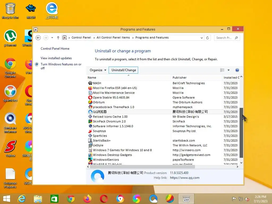Select the QQ浏览器 program entry
This screenshot has height=204, width=272.
pyautogui.click(x=163, y=112)
